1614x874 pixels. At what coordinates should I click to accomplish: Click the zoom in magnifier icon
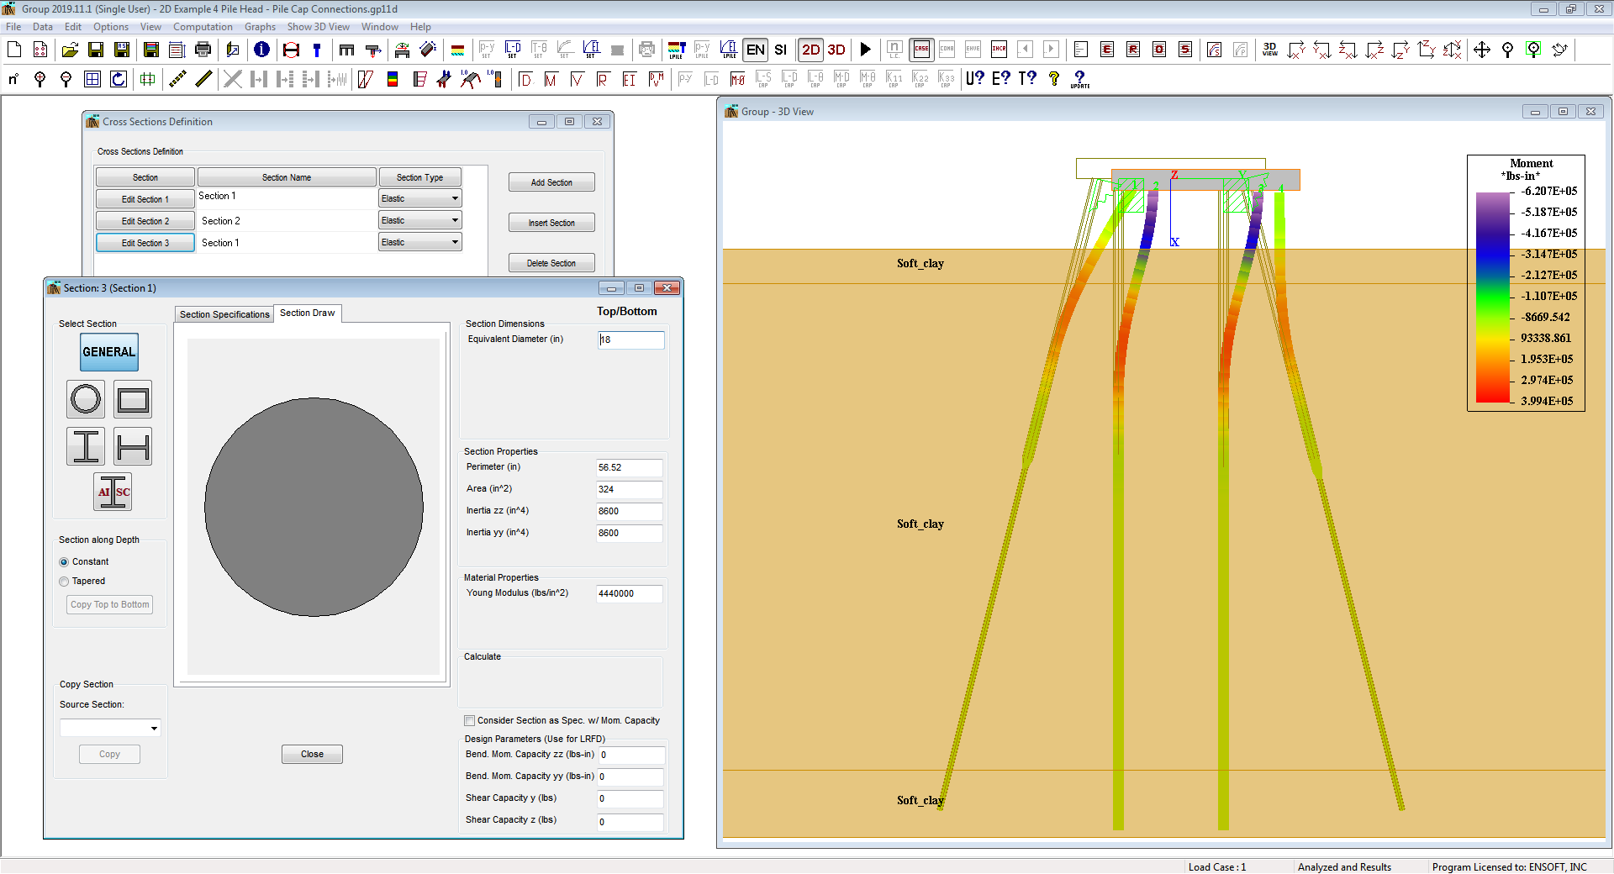point(40,79)
